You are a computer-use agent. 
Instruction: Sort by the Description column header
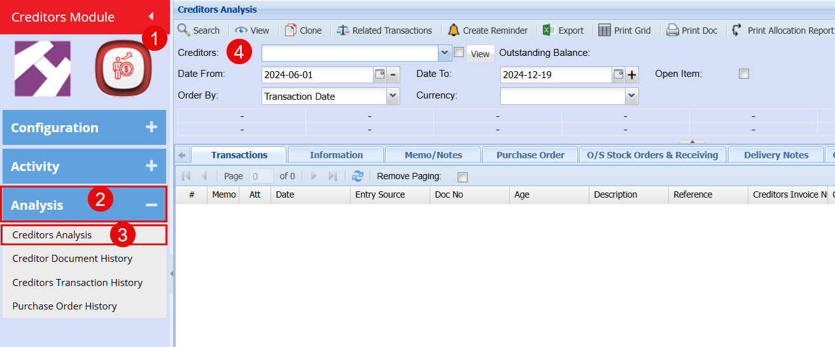628,194
